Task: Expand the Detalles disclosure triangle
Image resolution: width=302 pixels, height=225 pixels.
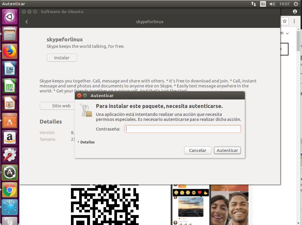Action: point(79,142)
